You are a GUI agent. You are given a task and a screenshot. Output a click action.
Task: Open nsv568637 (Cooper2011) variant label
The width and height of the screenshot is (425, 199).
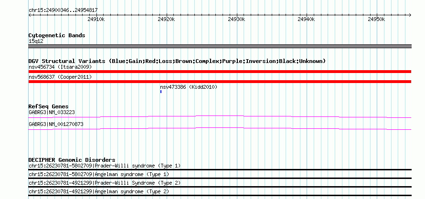pos(60,77)
